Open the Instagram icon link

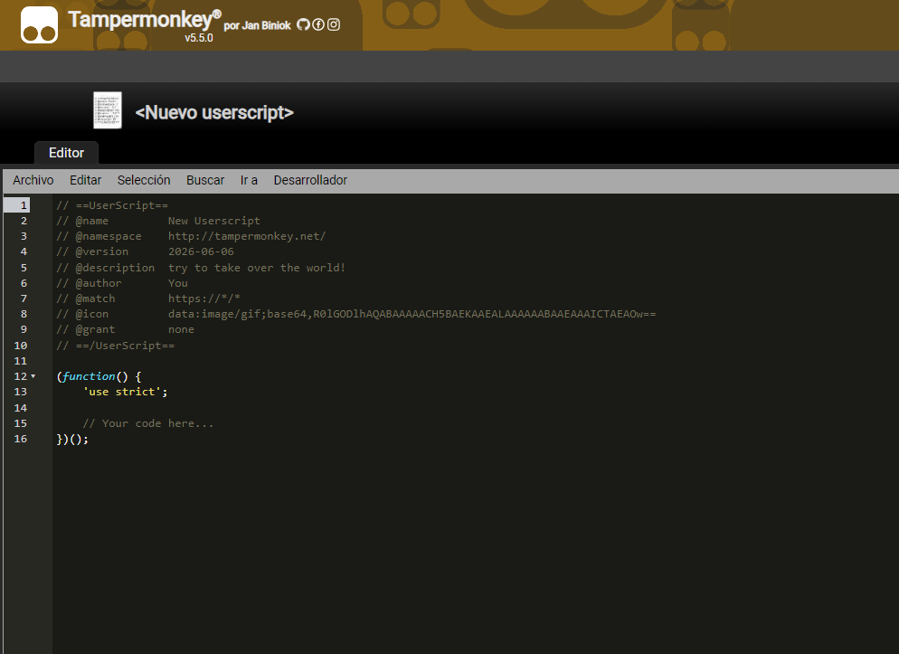coord(334,24)
